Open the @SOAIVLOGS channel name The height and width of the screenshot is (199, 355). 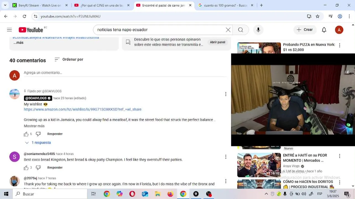click(38, 98)
